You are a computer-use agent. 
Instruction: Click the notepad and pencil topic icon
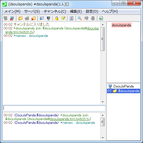(63, 18)
